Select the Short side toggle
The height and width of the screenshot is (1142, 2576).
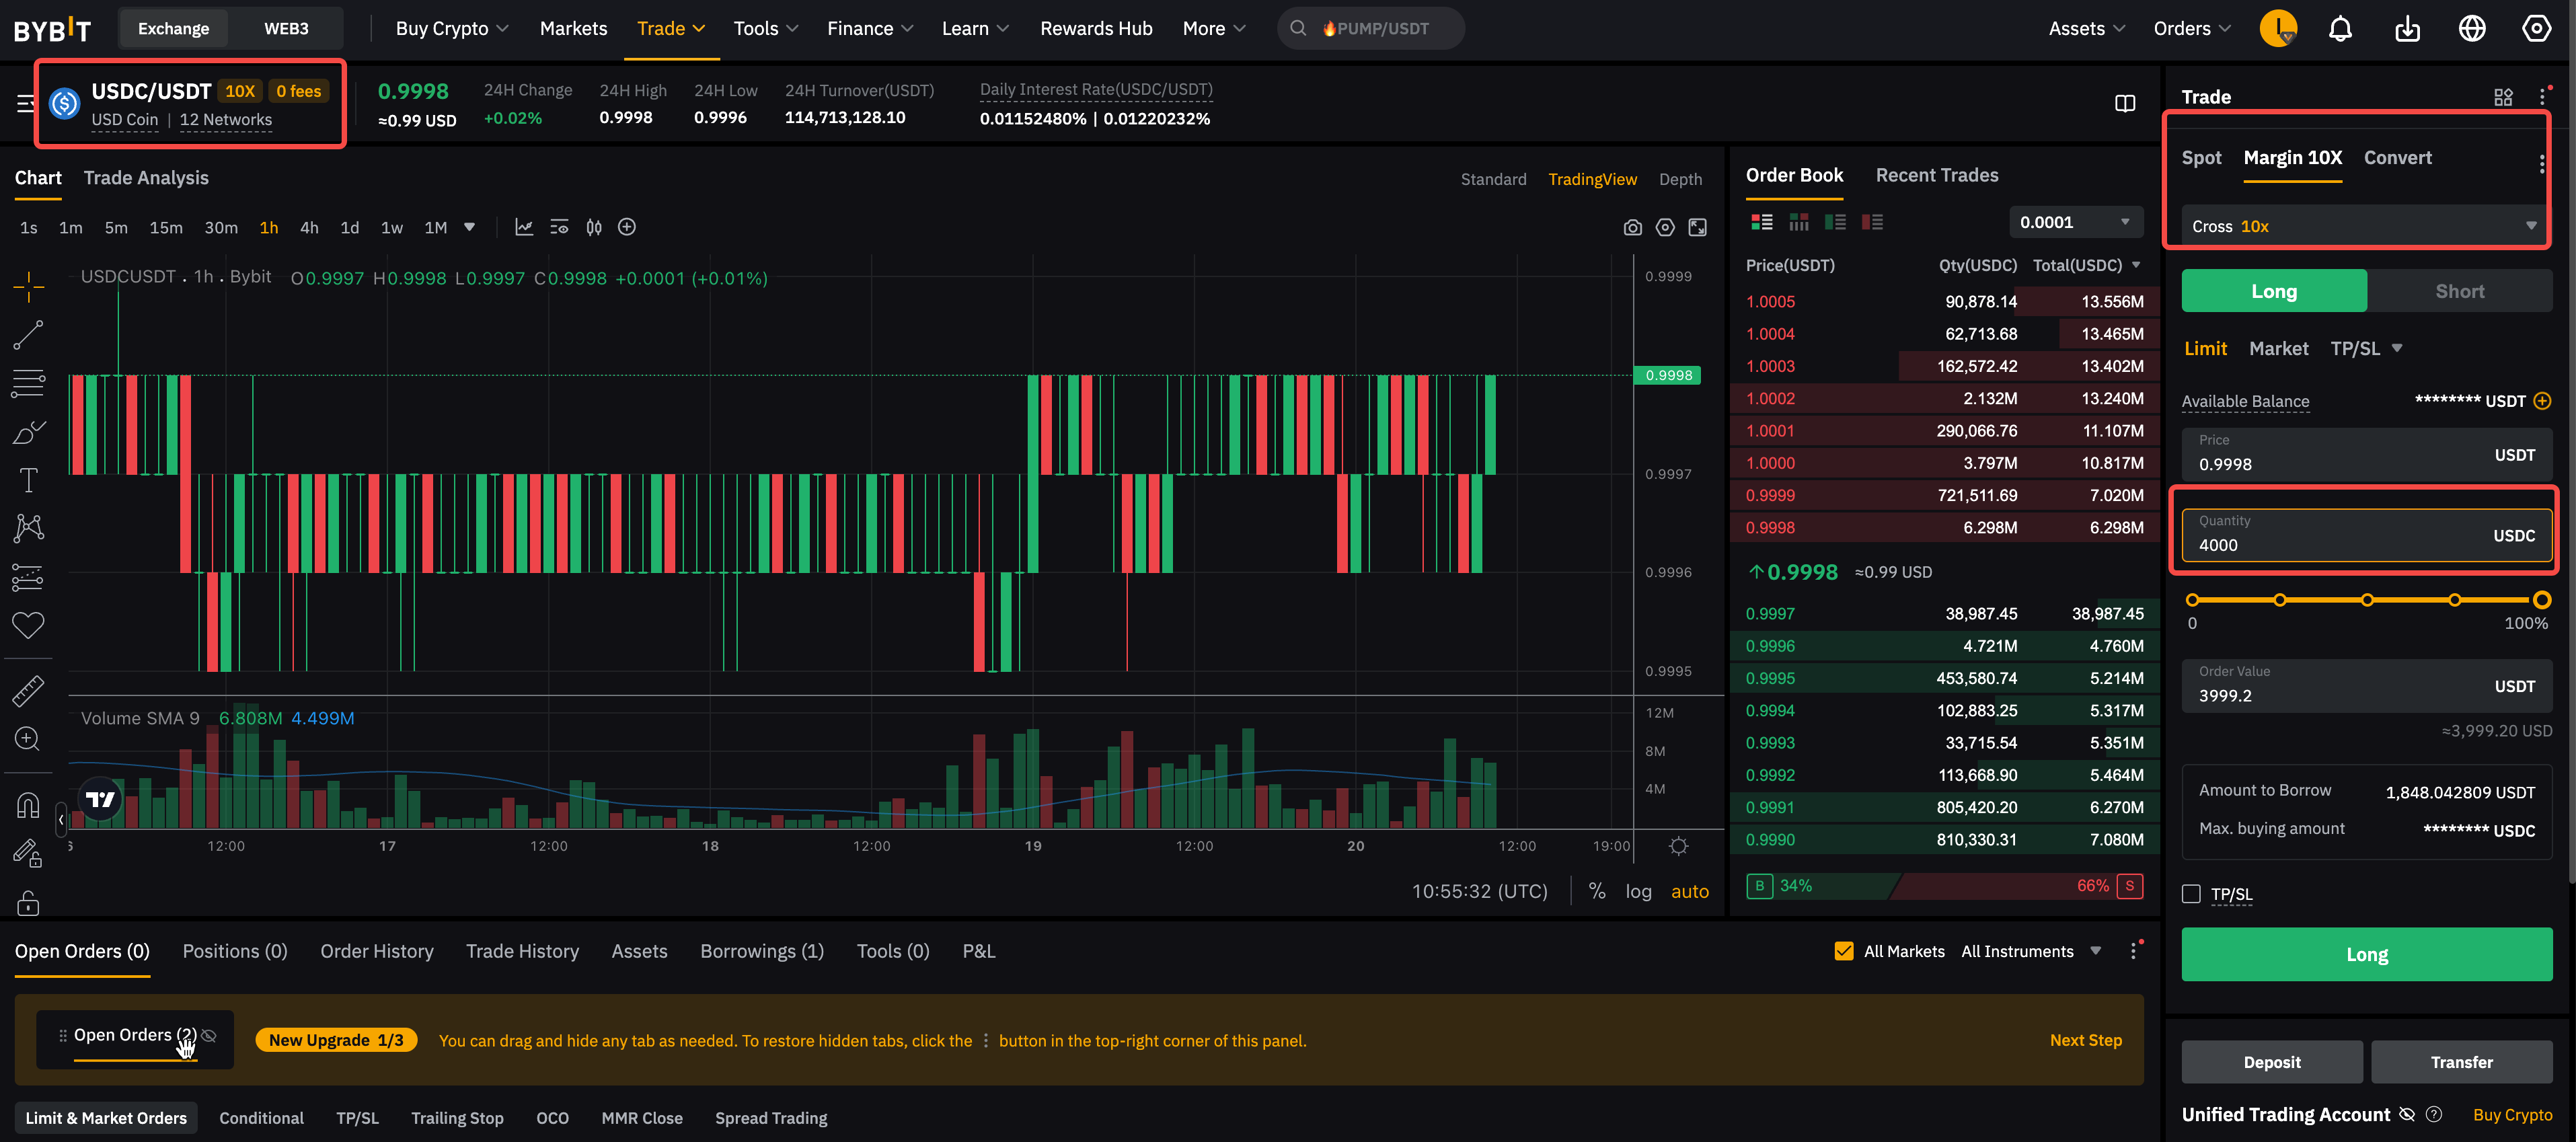[2459, 291]
